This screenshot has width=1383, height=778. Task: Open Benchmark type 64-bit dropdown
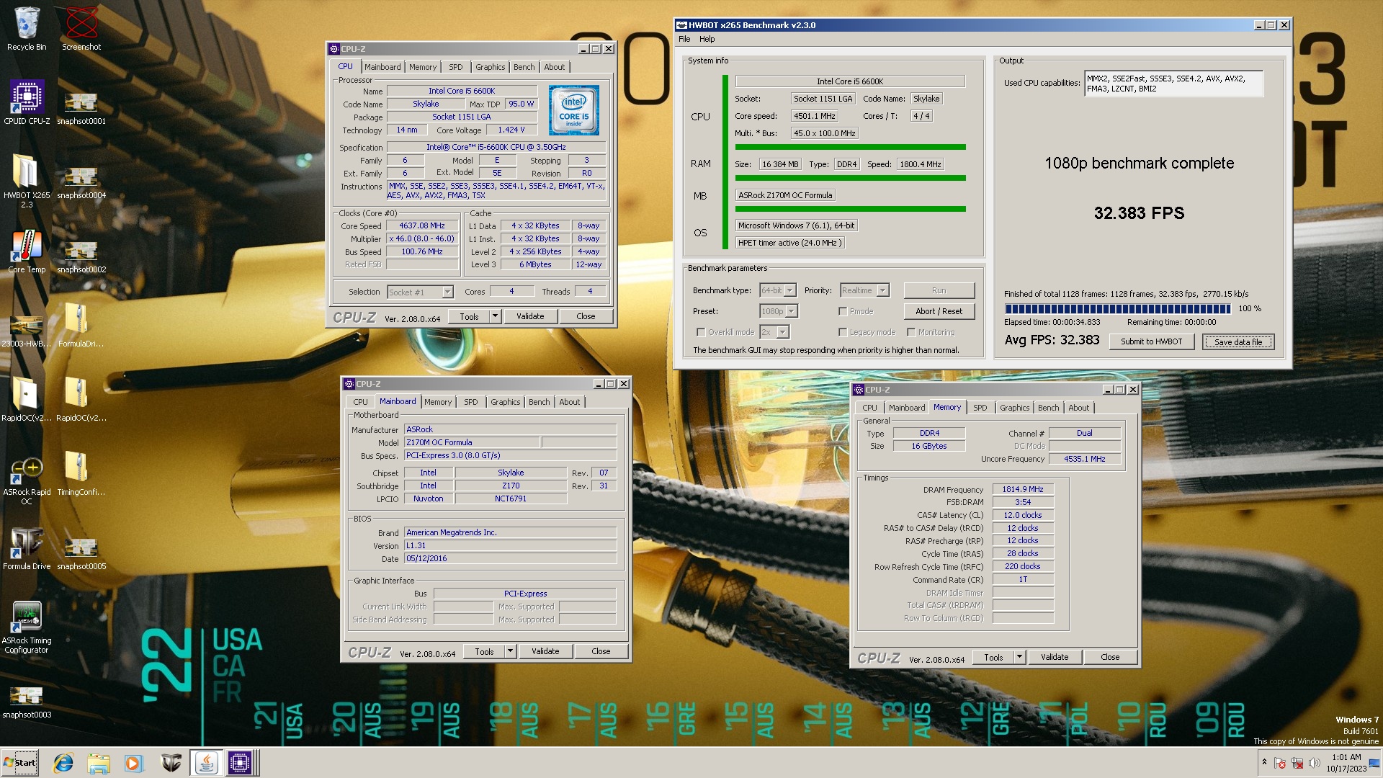click(x=778, y=290)
